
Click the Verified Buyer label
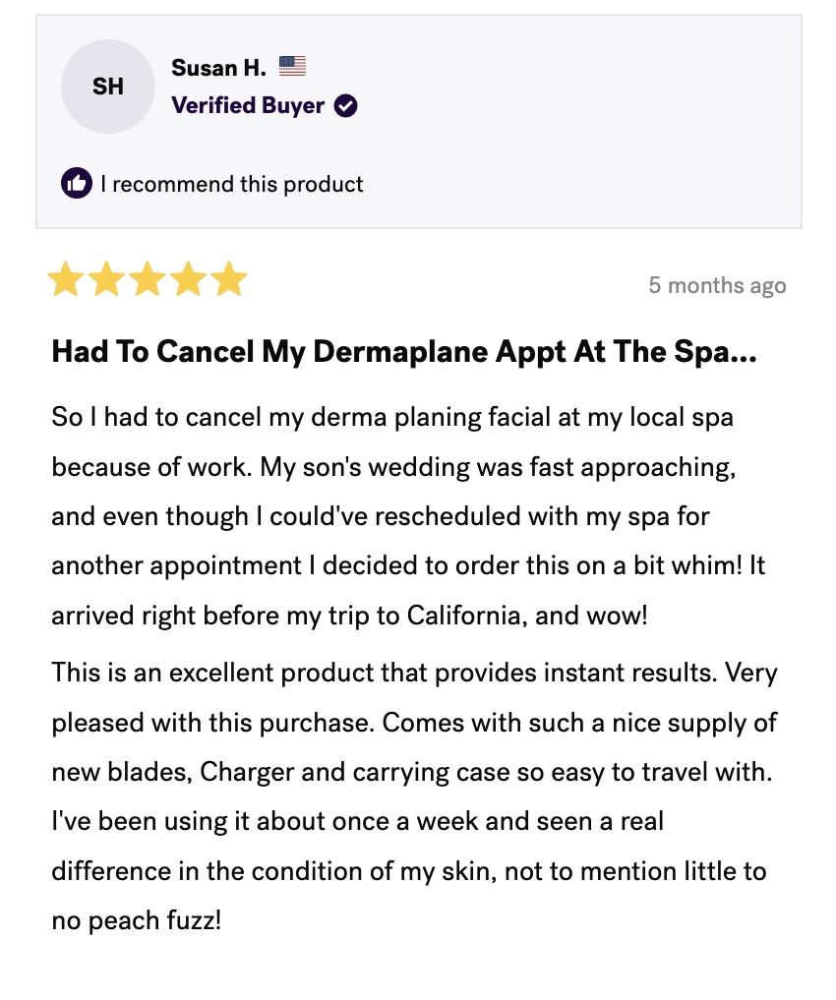tap(248, 106)
